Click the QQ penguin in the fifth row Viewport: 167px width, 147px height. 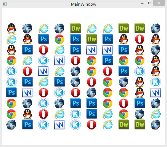point(156,71)
